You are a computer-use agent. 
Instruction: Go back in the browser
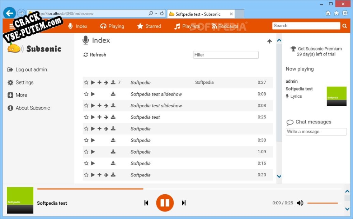pyautogui.click(x=9, y=13)
